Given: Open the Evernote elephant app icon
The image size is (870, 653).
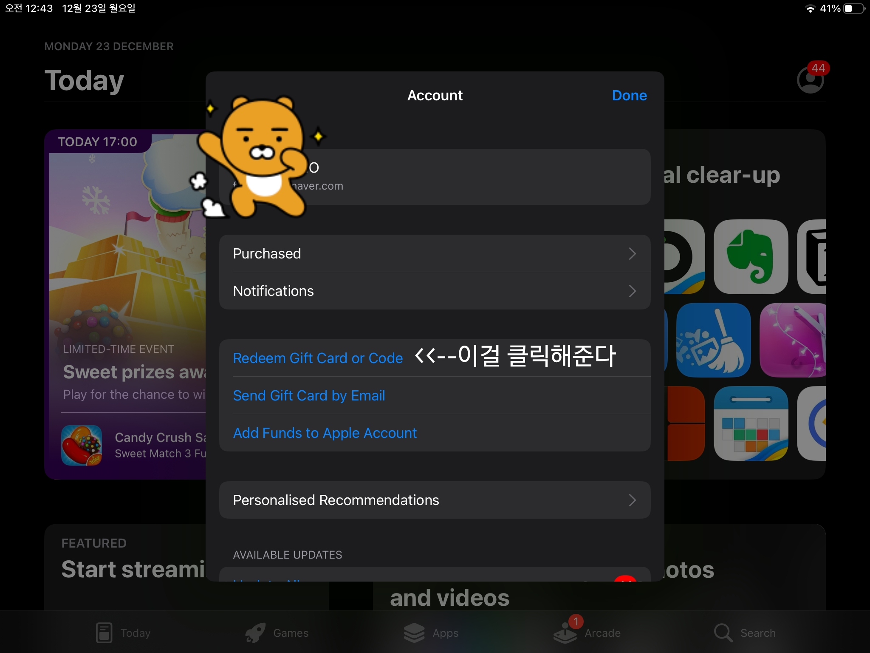Looking at the screenshot, I should click(751, 257).
